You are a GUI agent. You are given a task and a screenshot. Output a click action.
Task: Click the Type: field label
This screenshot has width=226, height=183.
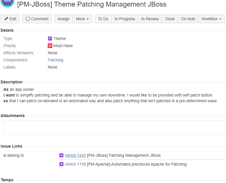[x=8, y=39]
